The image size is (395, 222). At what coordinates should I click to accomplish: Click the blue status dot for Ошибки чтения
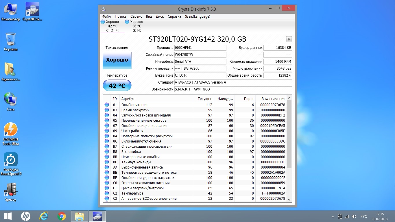pos(107,105)
